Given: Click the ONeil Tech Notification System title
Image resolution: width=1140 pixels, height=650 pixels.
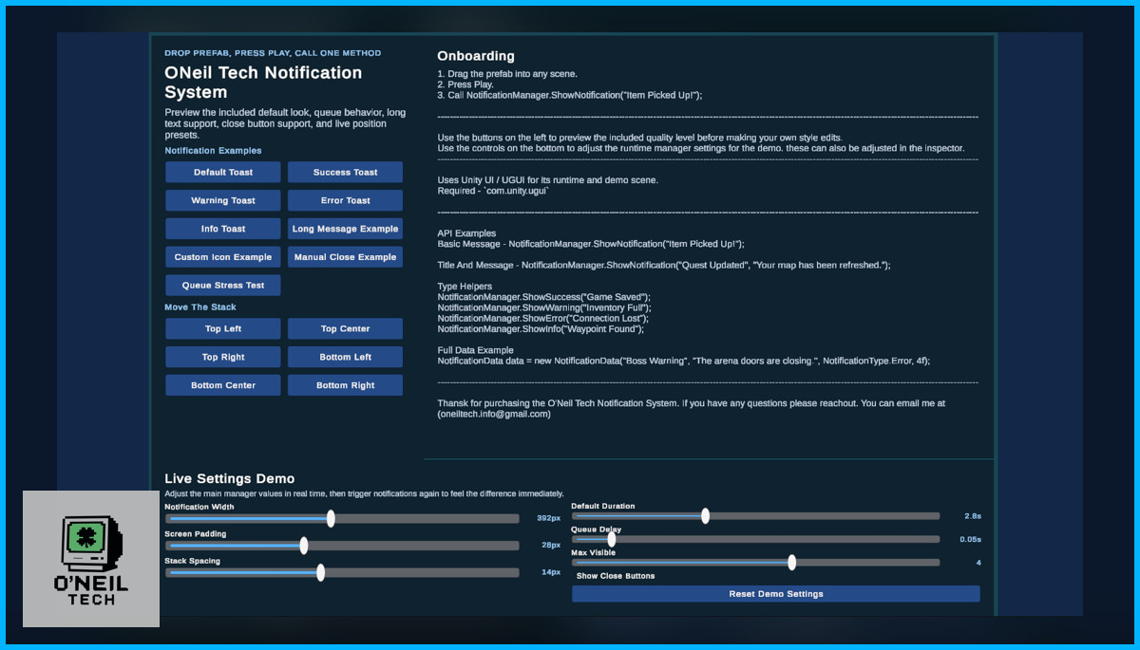Looking at the screenshot, I should click(x=263, y=83).
